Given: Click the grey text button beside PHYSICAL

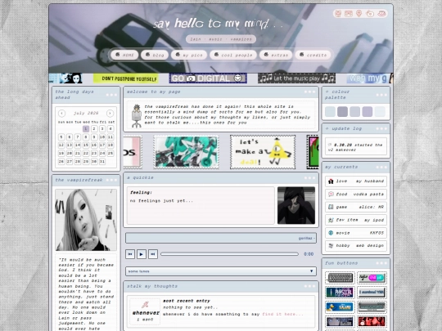Looking at the screenshot, I should click(x=372, y=293).
